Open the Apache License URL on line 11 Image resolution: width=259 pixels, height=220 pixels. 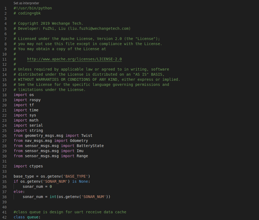pos(74,59)
